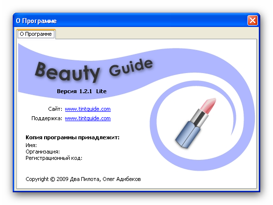This screenshot has height=205, width=273.
Task: Click the Beauty word in the logo
Action: (x=68, y=72)
